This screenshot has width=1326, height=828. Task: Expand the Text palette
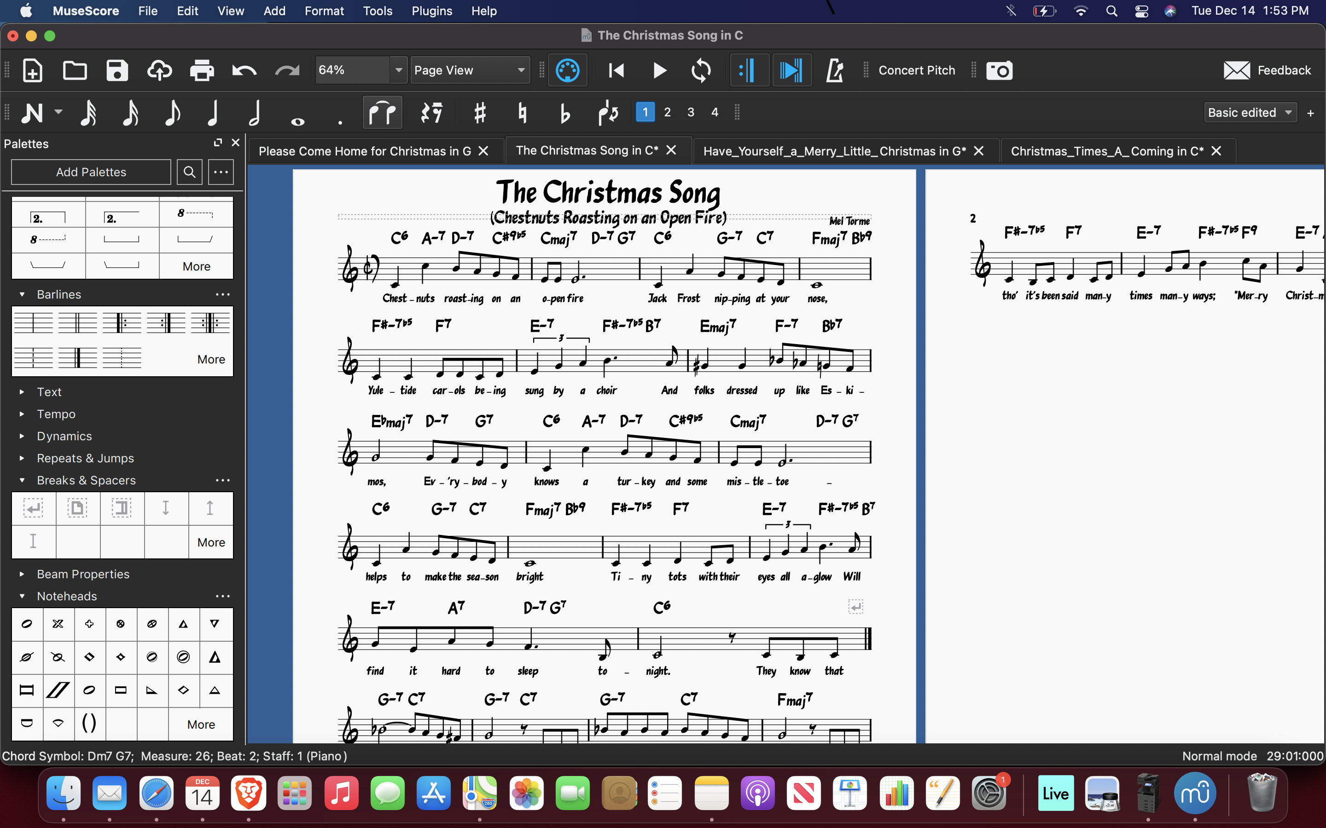22,392
